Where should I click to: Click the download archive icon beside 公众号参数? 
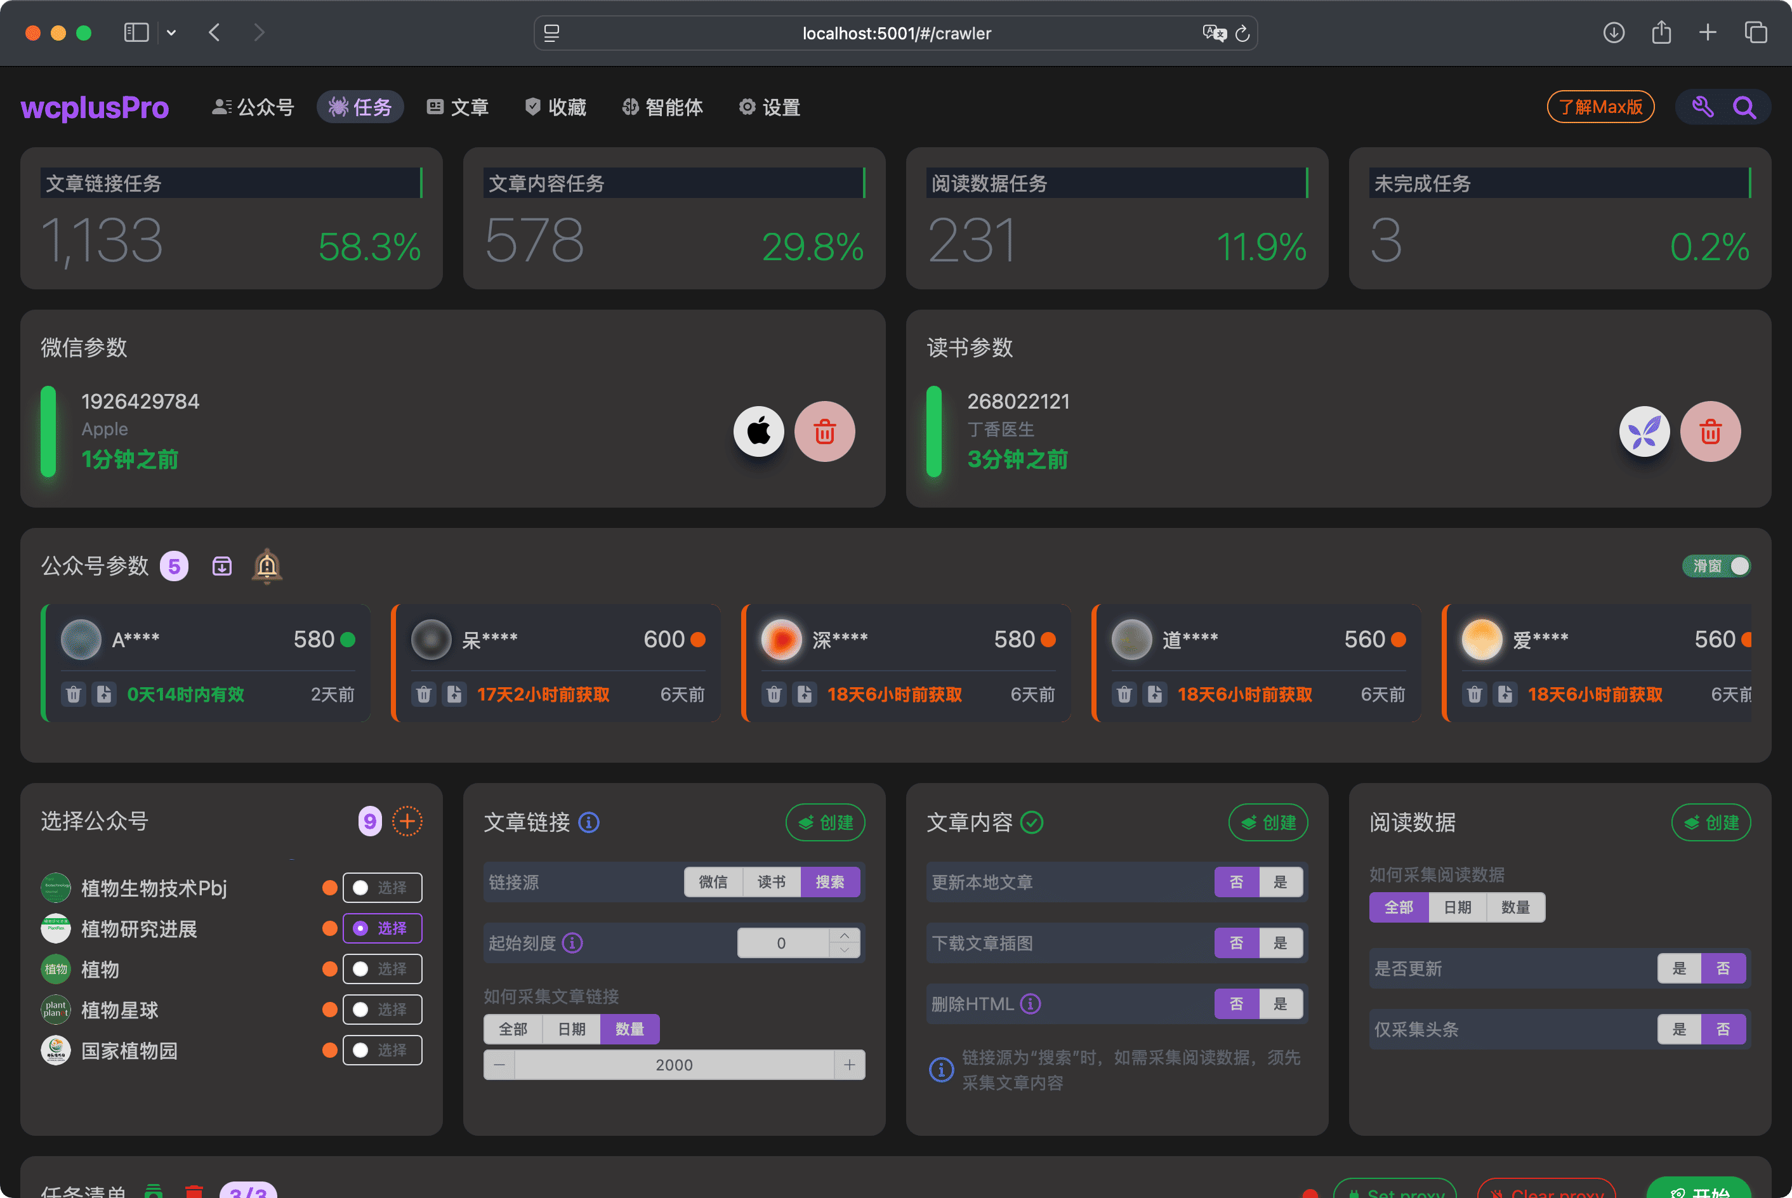tap(221, 565)
